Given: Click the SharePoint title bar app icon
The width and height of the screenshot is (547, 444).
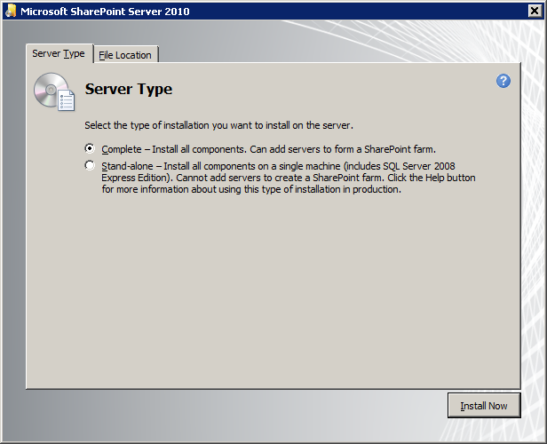Looking at the screenshot, I should pyautogui.click(x=11, y=11).
